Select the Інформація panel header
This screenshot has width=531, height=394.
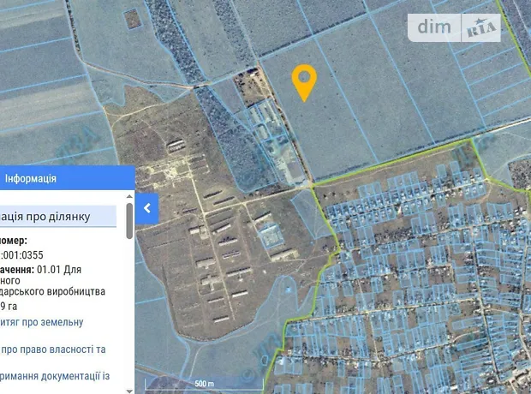[x=32, y=178]
